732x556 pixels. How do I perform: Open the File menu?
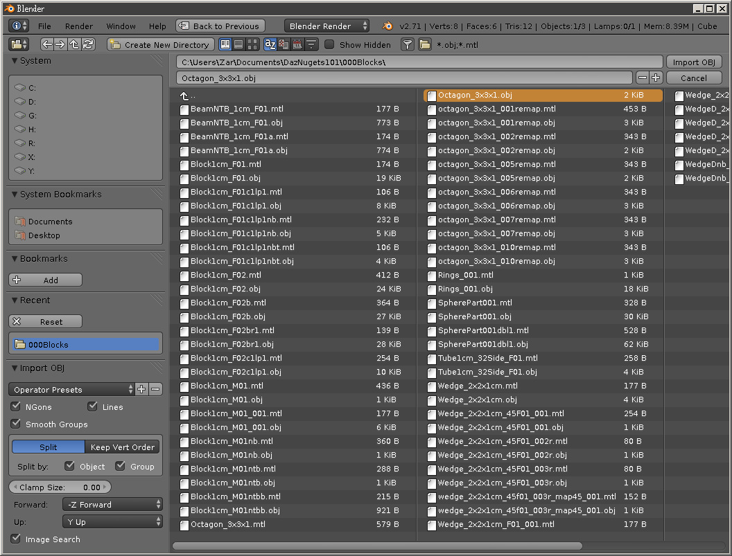click(x=44, y=26)
